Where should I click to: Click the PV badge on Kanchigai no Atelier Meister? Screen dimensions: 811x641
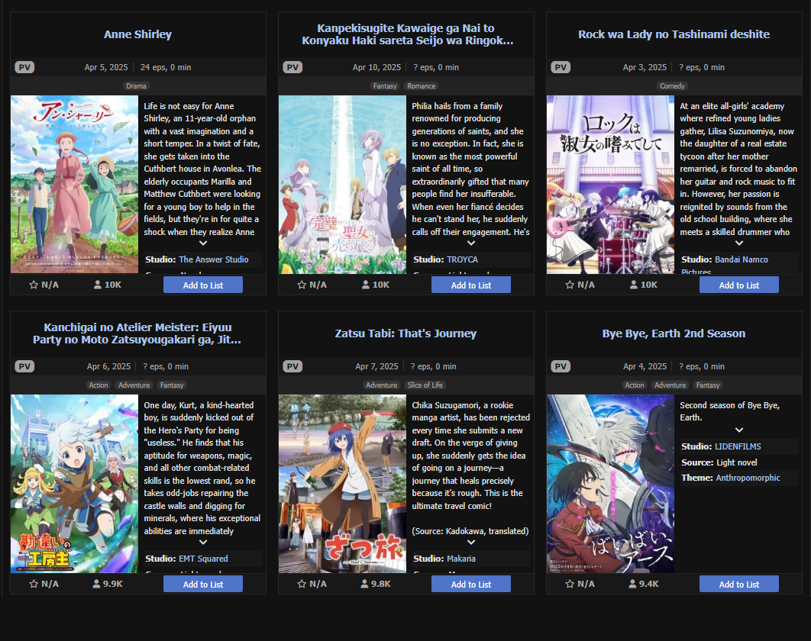coord(24,366)
